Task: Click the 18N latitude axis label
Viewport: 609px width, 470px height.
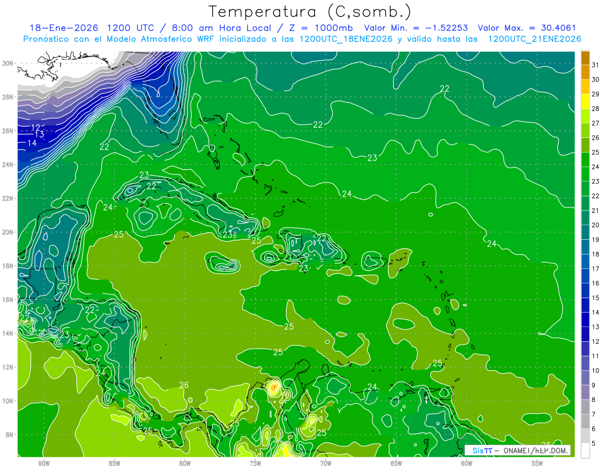Action: [x=9, y=266]
